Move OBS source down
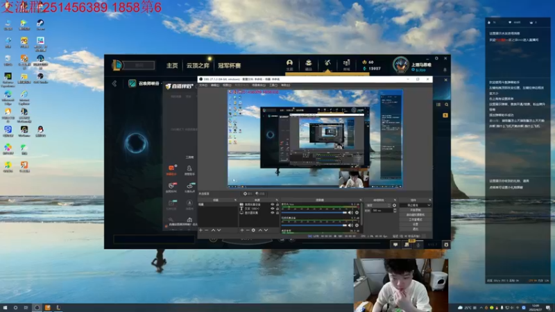Viewport: 555px width, 312px height. pyautogui.click(x=266, y=230)
